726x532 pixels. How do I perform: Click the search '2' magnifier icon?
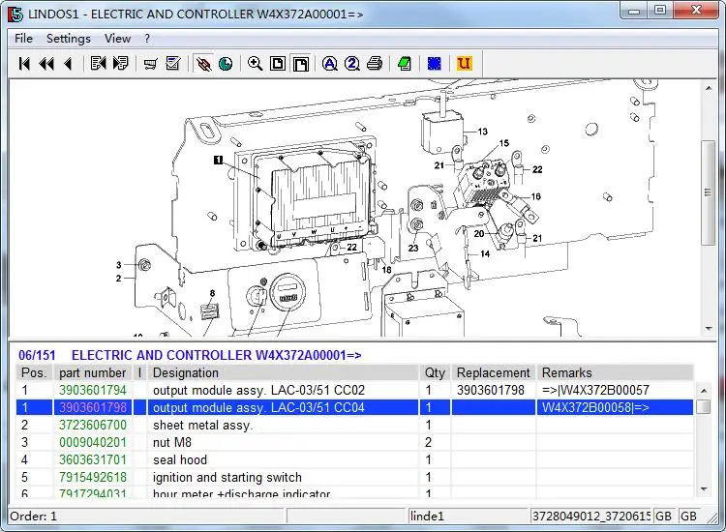pyautogui.click(x=352, y=64)
